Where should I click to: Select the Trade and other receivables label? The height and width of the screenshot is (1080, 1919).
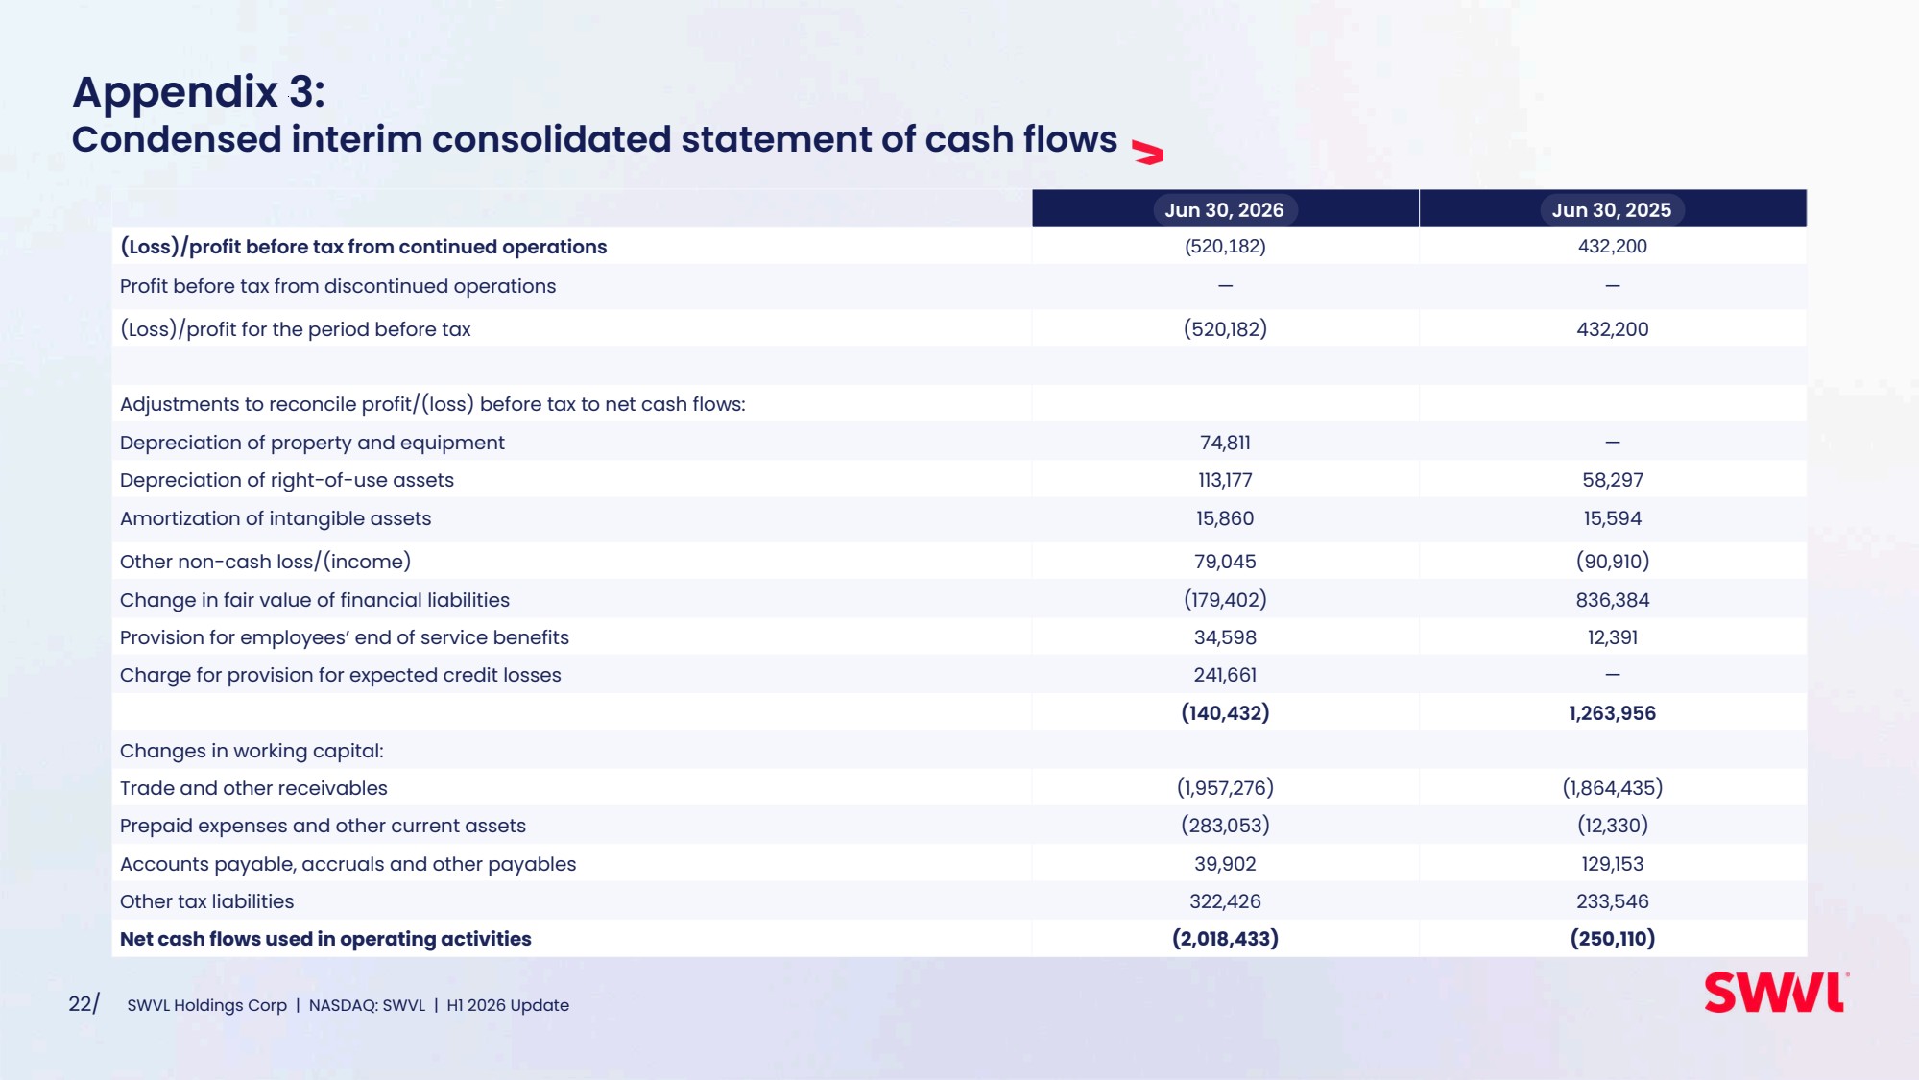[253, 788]
